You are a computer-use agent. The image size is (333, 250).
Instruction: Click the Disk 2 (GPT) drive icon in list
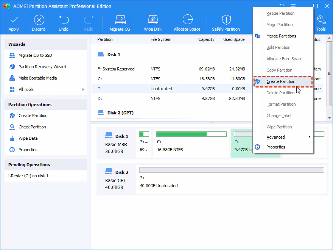tap(101, 112)
